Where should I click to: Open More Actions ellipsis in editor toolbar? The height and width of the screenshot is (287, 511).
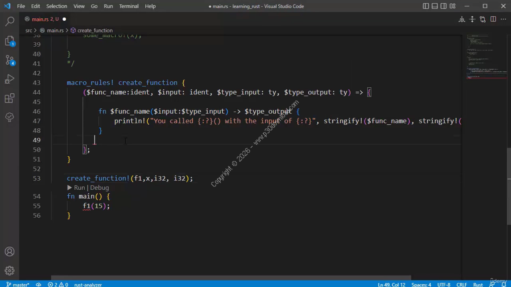coord(503,19)
